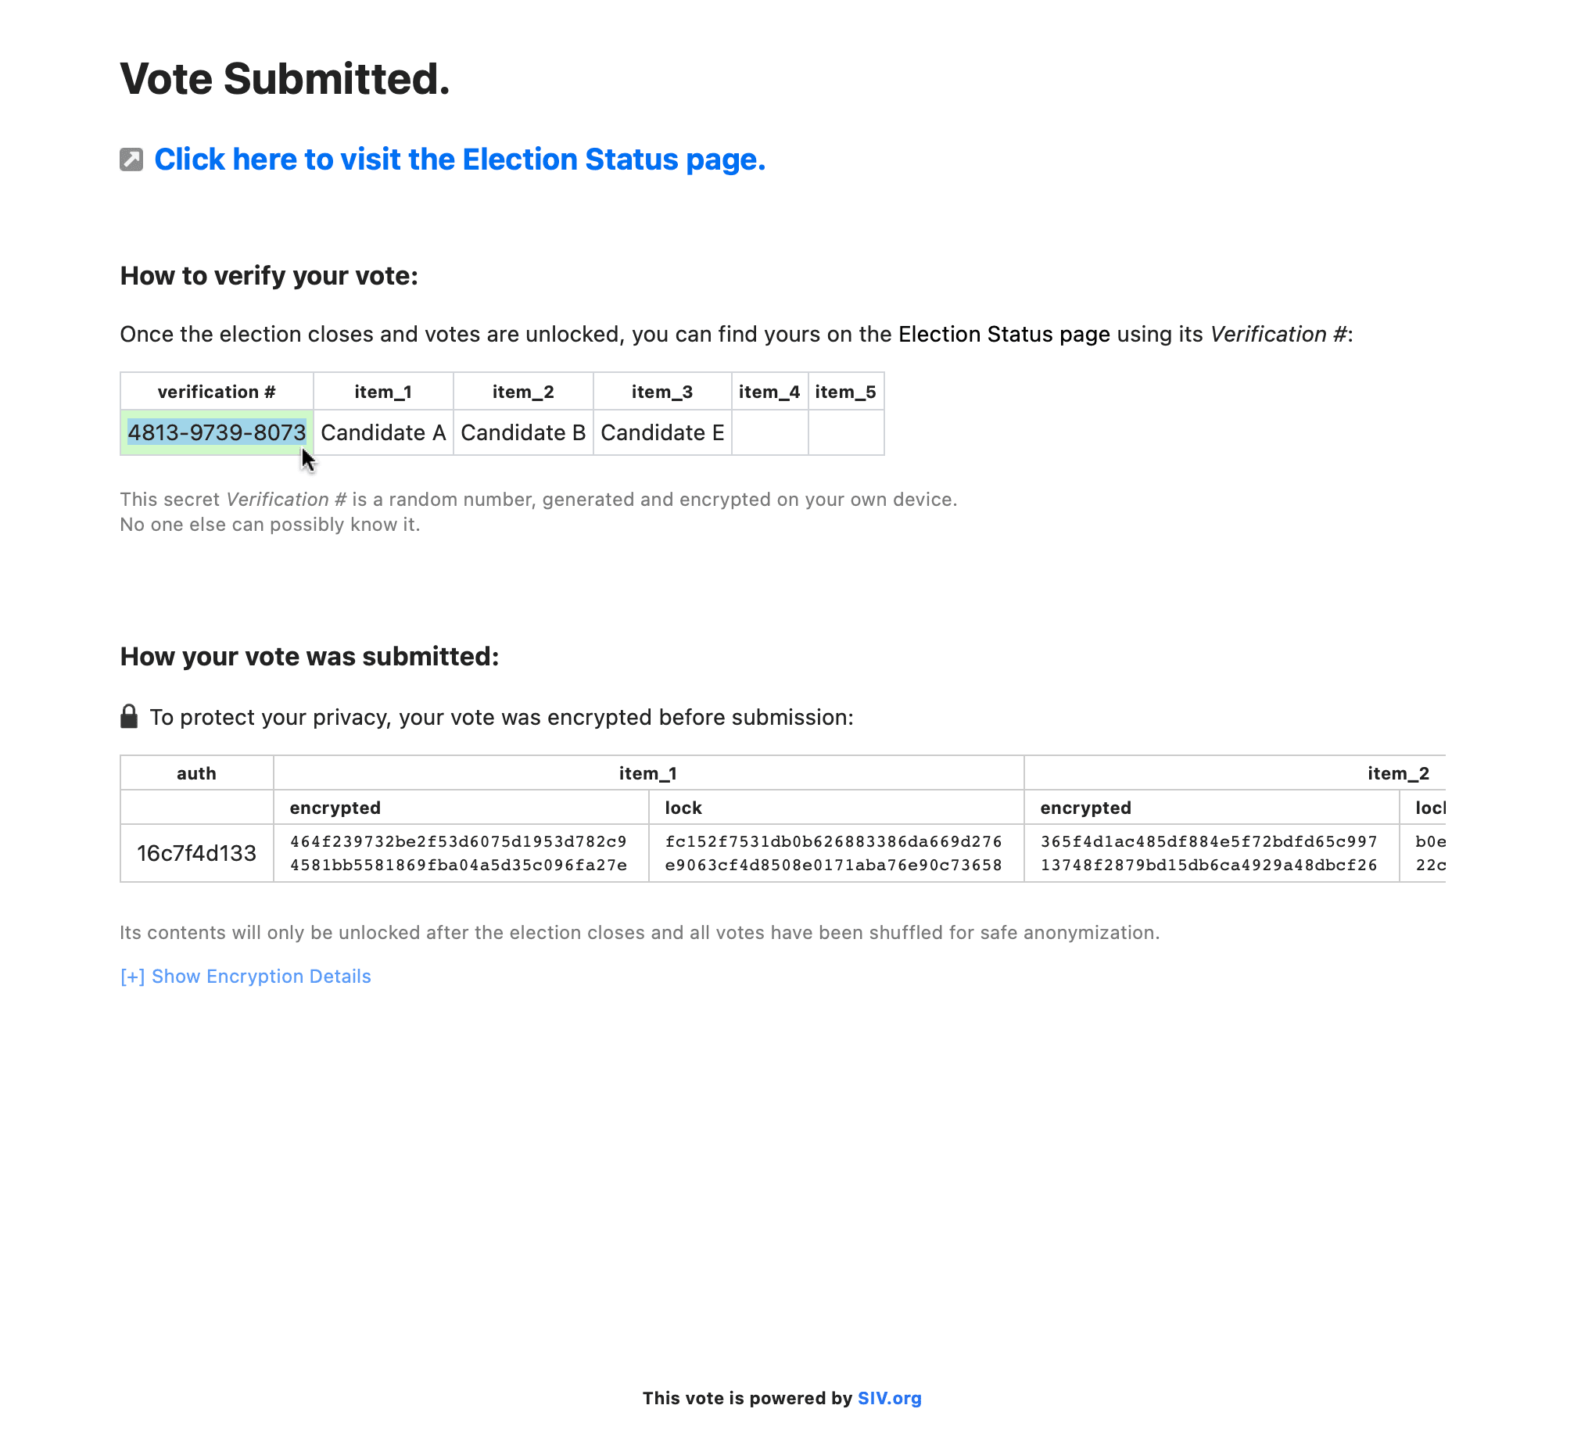Click the item_5 column header

845,391
